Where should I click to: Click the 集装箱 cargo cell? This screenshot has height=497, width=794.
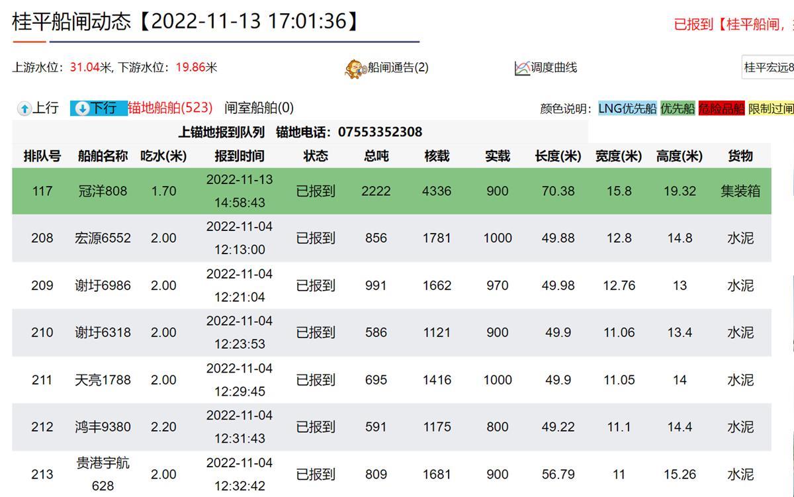click(740, 191)
